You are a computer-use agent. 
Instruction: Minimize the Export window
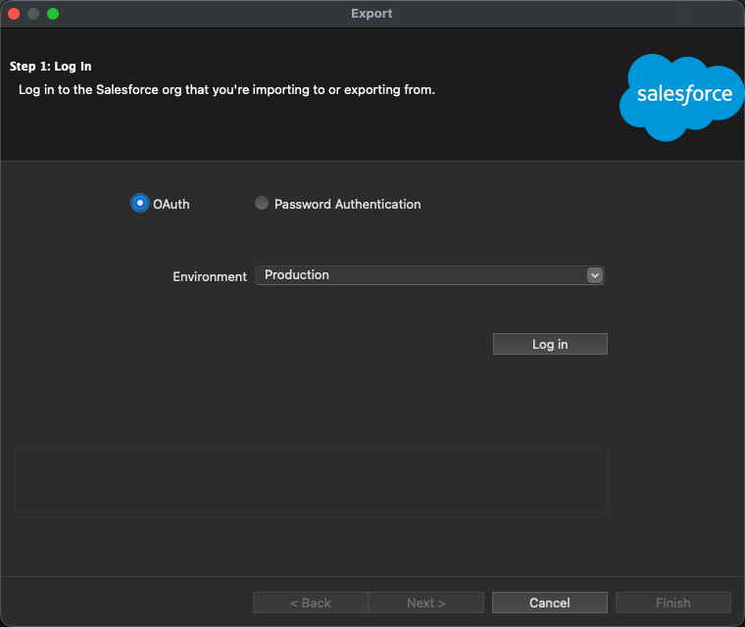point(33,14)
